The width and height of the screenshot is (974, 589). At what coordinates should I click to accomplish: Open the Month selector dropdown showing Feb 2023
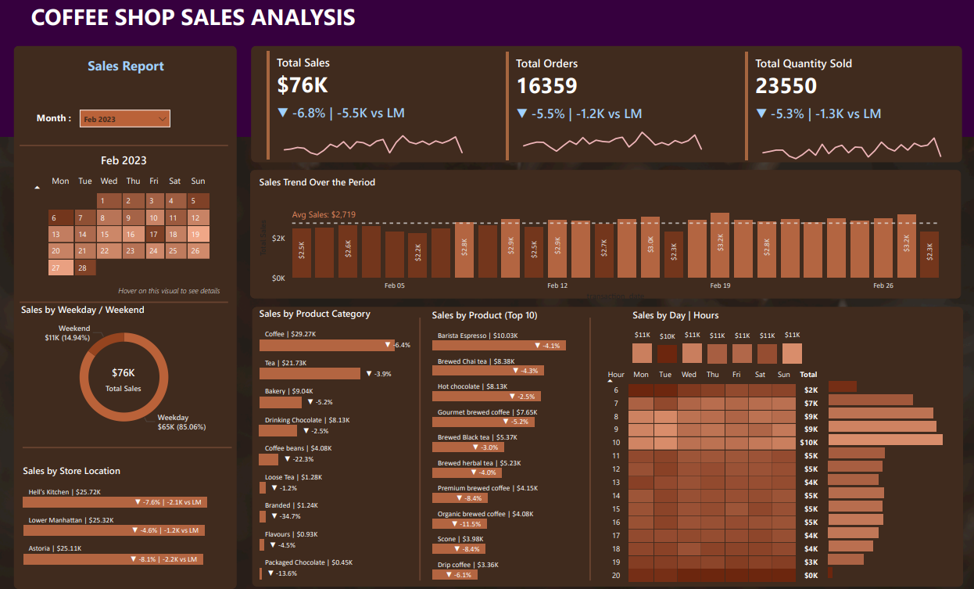(124, 118)
